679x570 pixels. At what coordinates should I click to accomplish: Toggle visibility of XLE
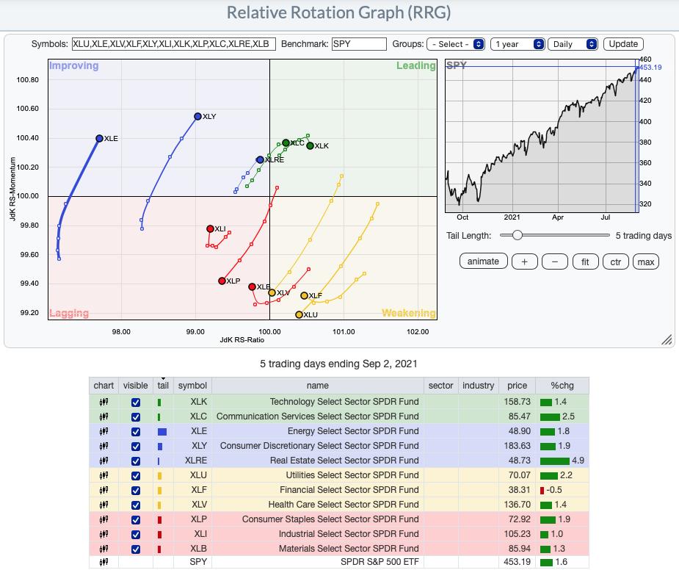coord(136,432)
